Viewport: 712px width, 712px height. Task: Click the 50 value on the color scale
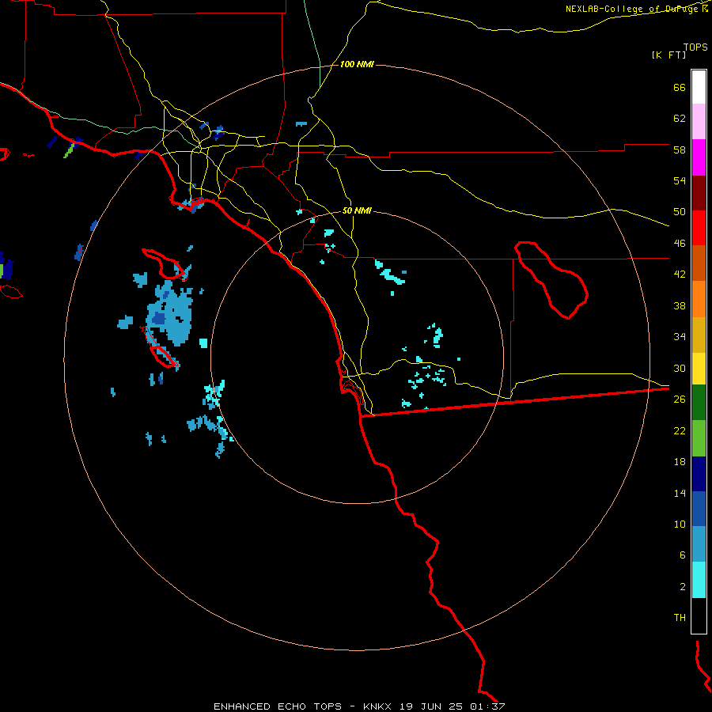click(x=680, y=212)
